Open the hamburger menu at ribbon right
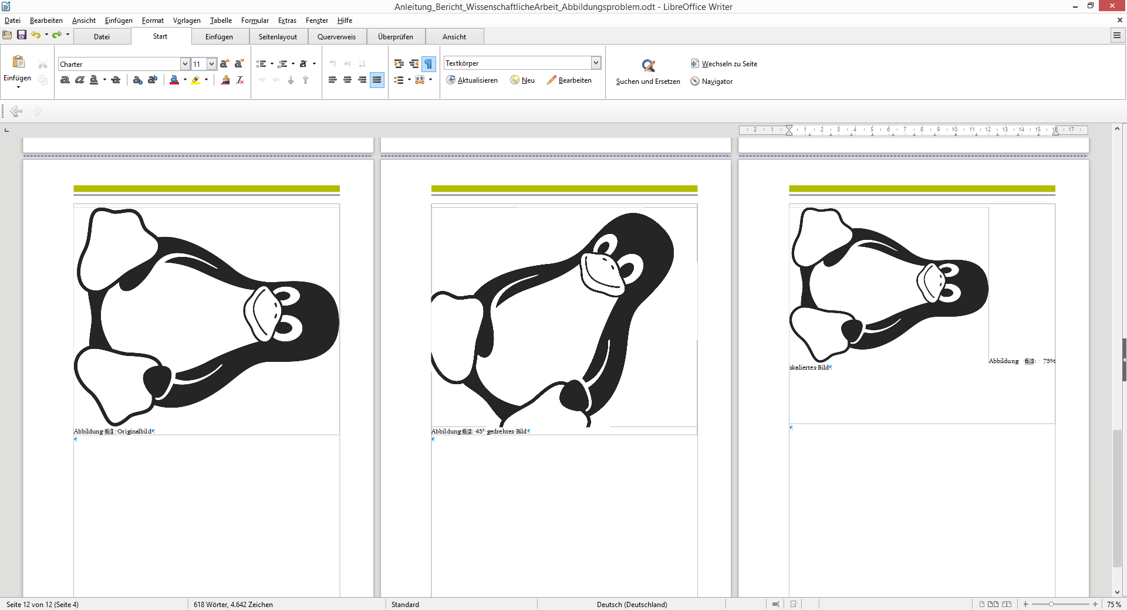1127x610 pixels. [x=1117, y=36]
